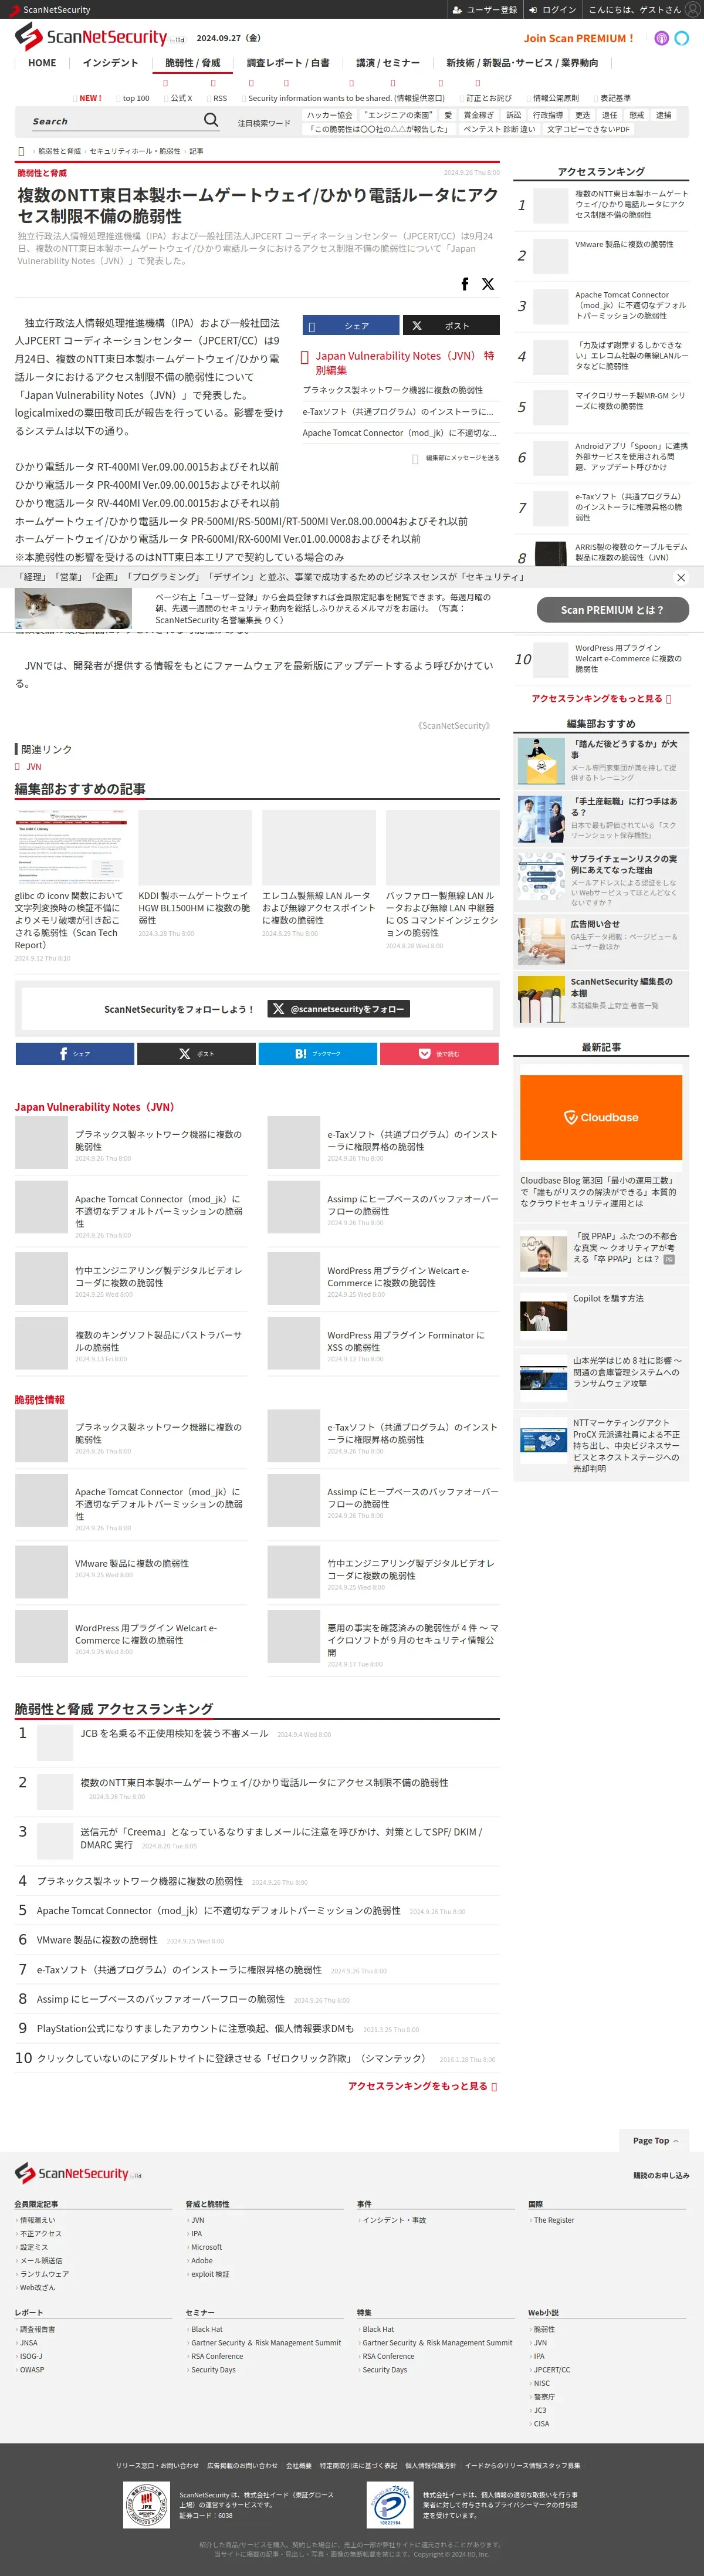Click the small X icon under the headline

488,284
